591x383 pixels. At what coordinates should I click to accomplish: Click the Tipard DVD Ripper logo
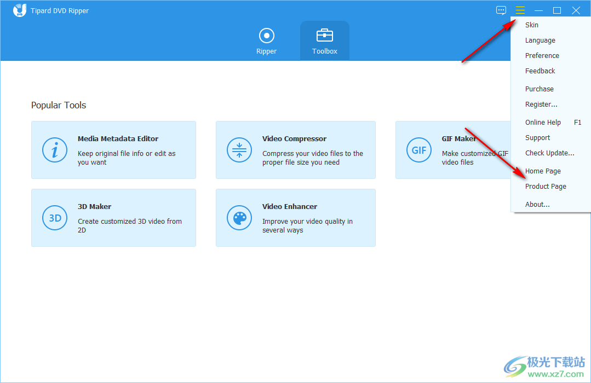tap(20, 10)
